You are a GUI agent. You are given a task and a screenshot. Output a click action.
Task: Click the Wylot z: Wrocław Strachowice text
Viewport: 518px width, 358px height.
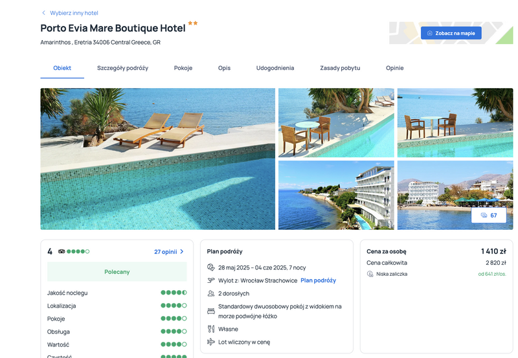pyautogui.click(x=258, y=280)
